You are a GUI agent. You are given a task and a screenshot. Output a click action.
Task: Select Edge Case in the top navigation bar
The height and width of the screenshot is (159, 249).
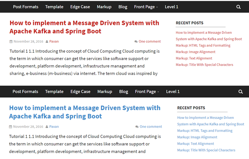(x=80, y=7)
